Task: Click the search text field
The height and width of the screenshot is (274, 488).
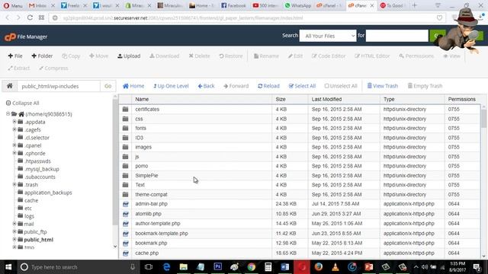Action: click(x=396, y=36)
